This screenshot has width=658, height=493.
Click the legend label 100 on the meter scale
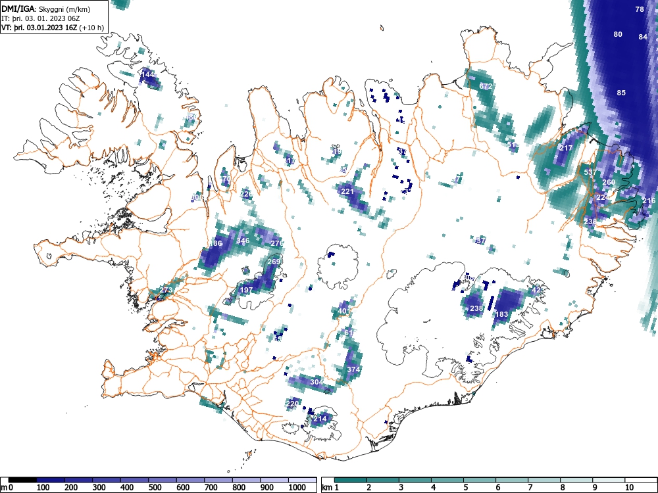[43, 488]
